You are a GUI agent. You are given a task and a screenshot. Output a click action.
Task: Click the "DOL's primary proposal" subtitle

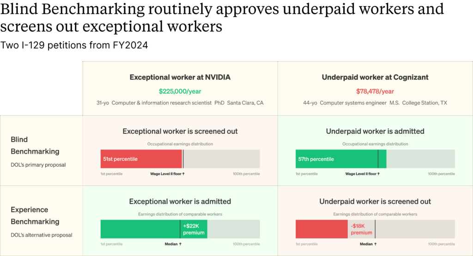(38, 165)
